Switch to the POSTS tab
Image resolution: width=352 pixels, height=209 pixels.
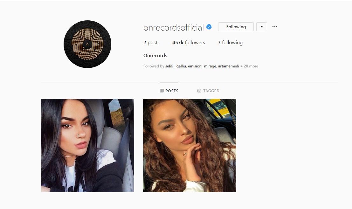coord(169,91)
